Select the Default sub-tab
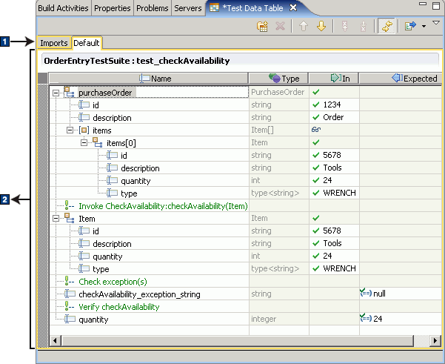Screen dimensions: 445x364 point(87,43)
